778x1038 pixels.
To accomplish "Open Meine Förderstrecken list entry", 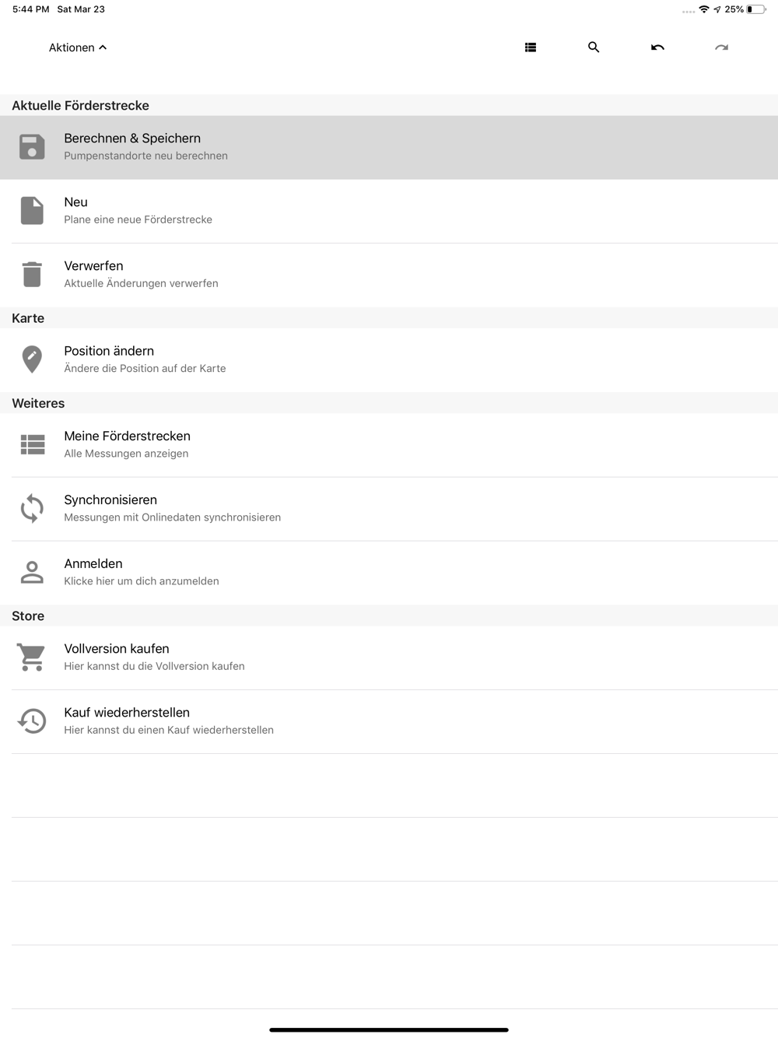I will [389, 446].
